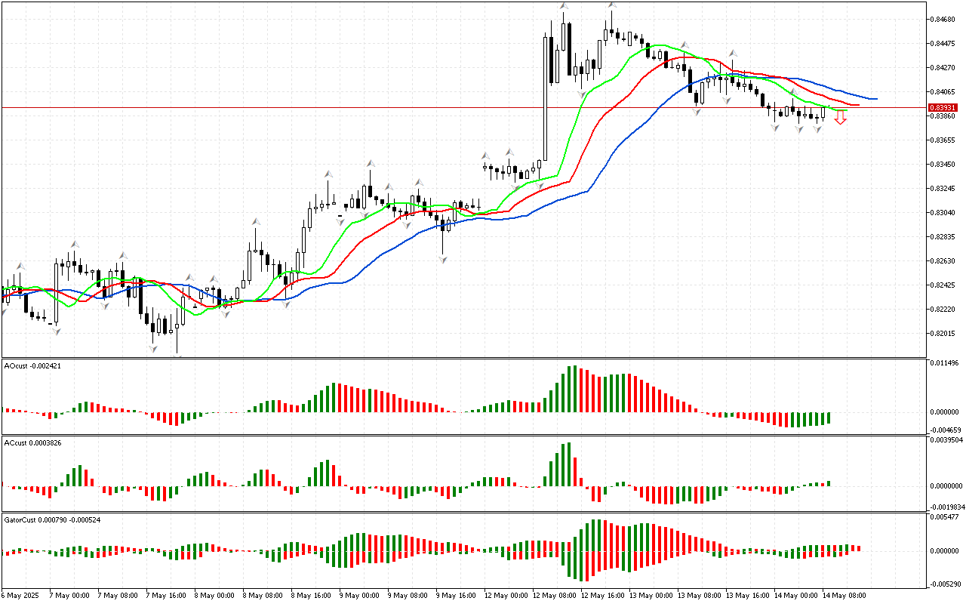Select the right end of the blue Alligator line

click(875, 99)
